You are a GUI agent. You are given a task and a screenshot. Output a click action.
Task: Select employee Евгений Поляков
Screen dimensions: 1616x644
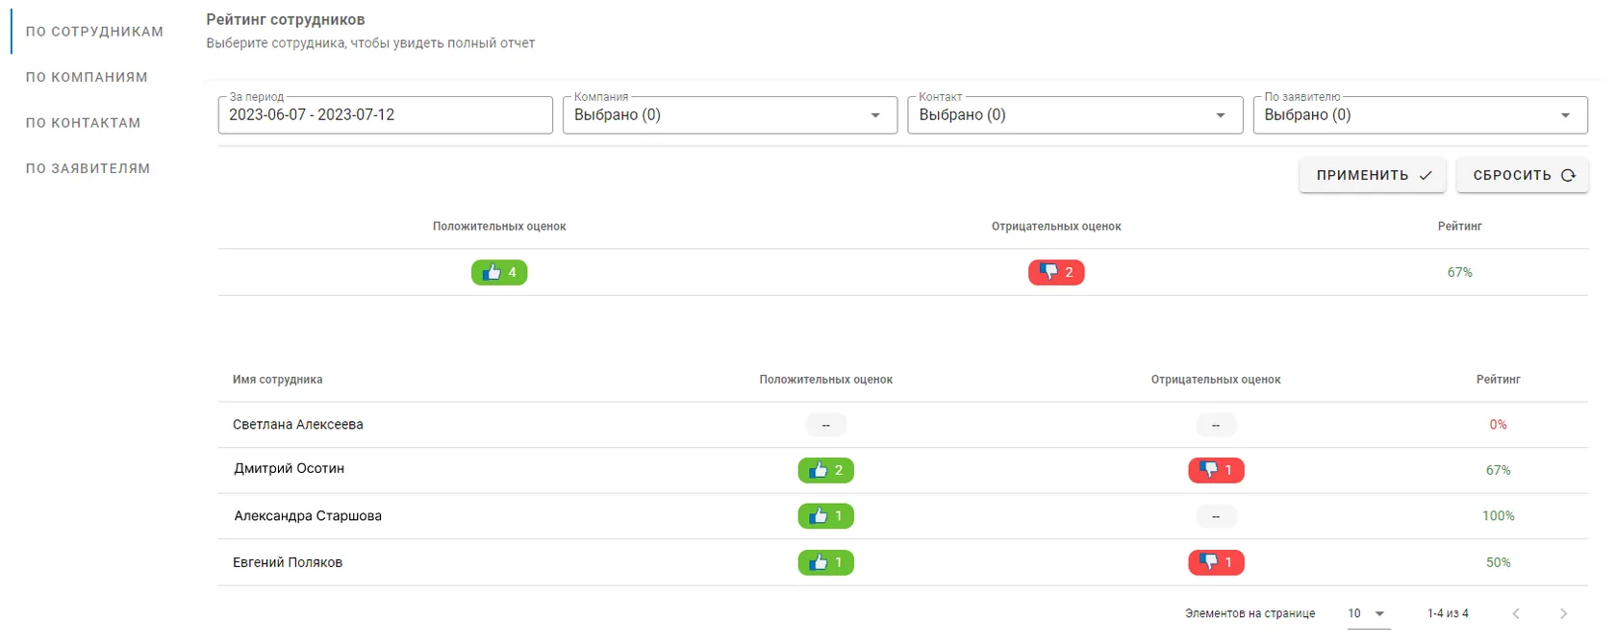[288, 562]
